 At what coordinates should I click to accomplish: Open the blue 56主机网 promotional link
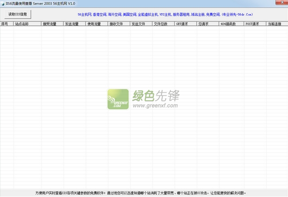[x=165, y=15]
